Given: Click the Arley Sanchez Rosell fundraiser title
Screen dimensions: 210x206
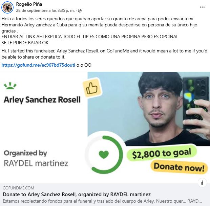Looking at the screenshot, I should click(42, 100).
